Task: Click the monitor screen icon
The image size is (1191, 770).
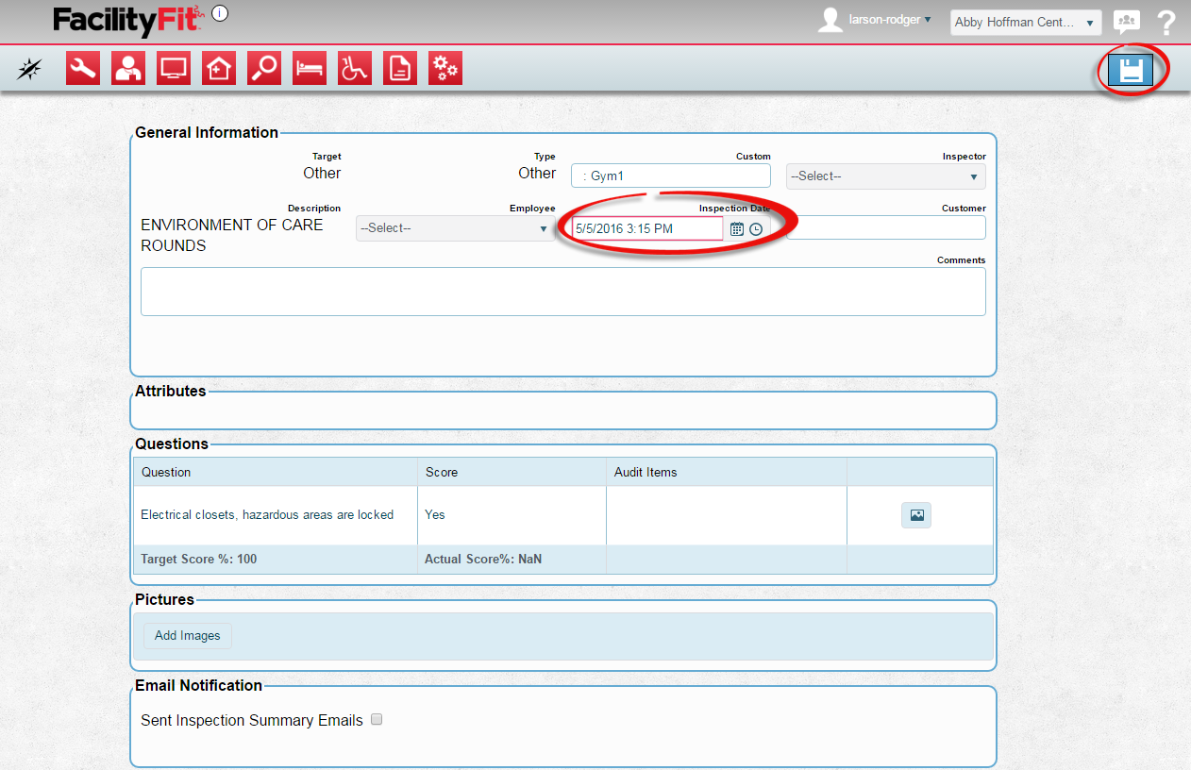Action: 174,69
